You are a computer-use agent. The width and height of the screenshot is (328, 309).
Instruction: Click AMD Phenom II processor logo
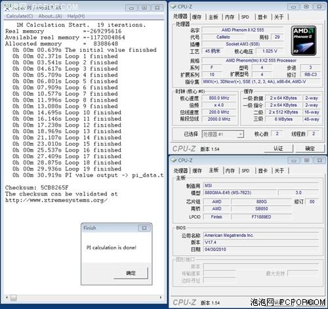coord(304,41)
